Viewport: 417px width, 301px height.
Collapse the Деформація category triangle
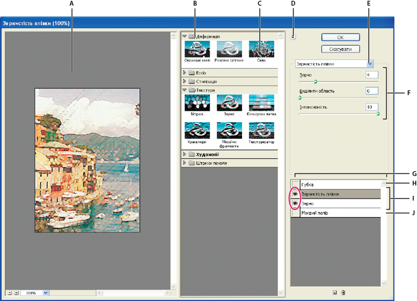tap(184, 36)
